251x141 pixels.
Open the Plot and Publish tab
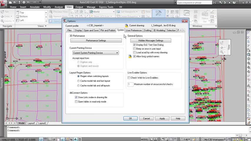(108, 30)
